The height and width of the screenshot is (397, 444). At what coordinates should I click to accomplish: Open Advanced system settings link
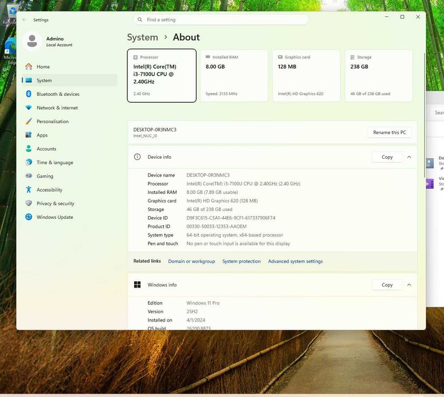click(x=296, y=261)
